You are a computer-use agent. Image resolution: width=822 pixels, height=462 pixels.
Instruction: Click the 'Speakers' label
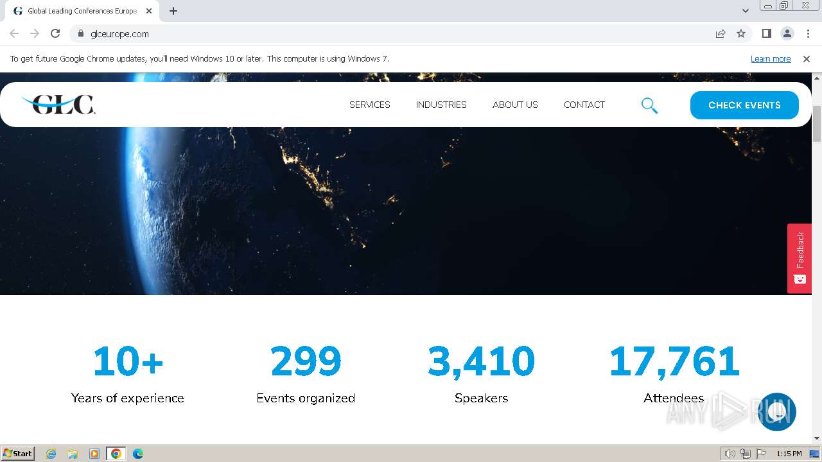(482, 398)
